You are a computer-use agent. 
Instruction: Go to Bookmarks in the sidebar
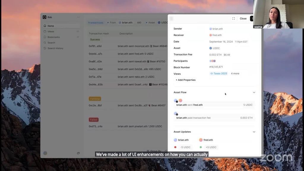point(53,37)
